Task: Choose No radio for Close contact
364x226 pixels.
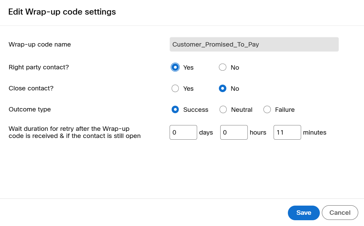Action: (x=223, y=88)
